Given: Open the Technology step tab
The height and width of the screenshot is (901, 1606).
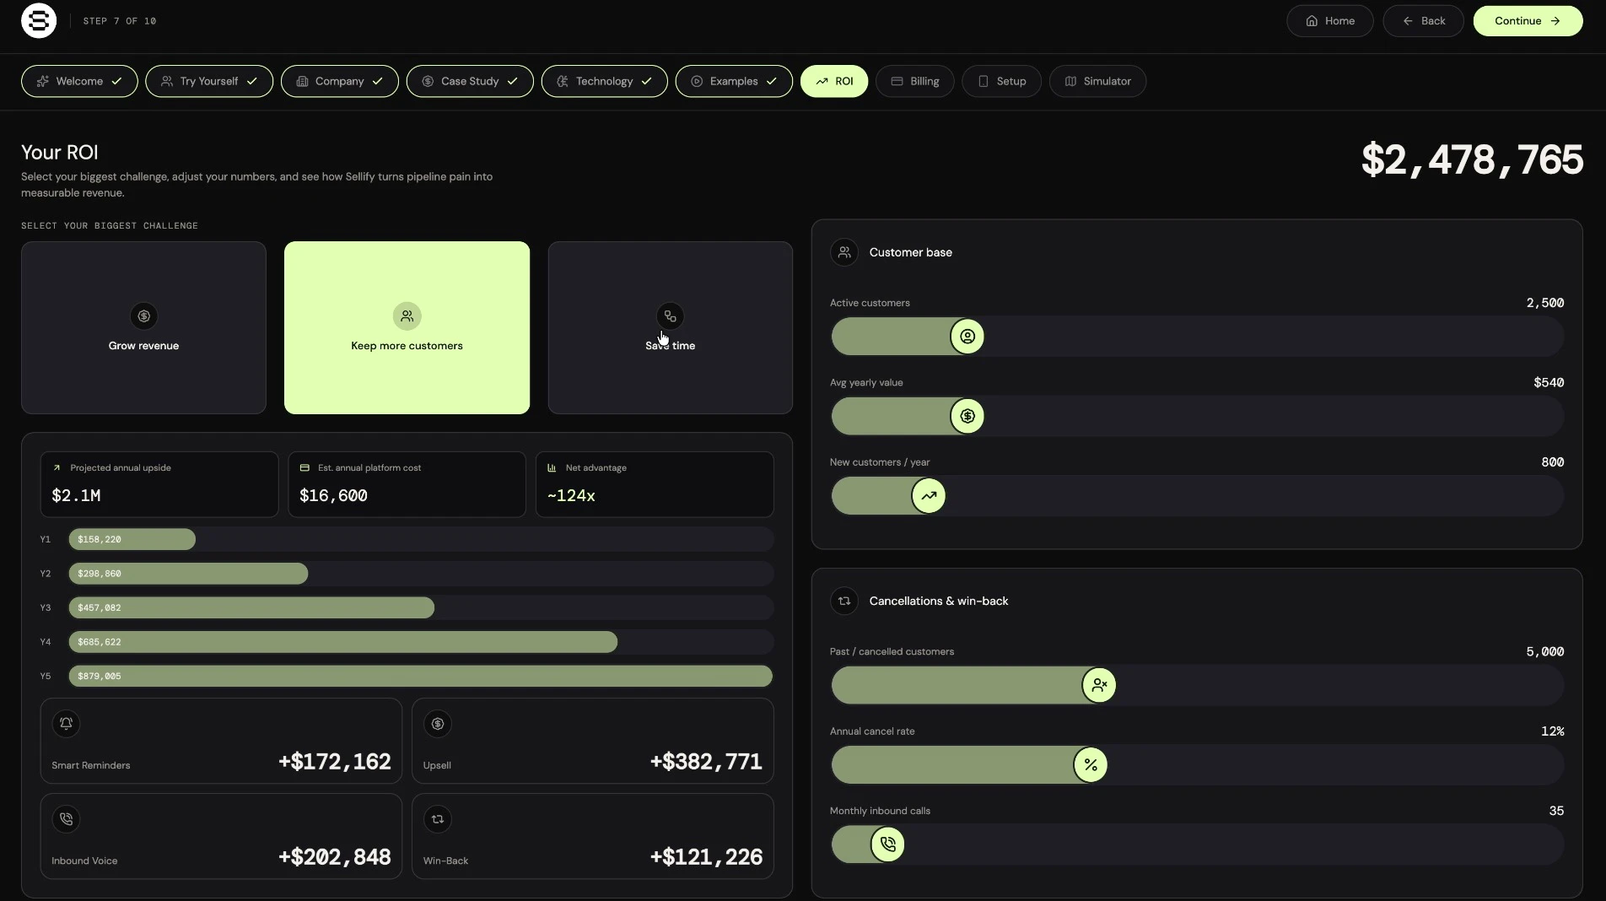Looking at the screenshot, I should (x=605, y=81).
